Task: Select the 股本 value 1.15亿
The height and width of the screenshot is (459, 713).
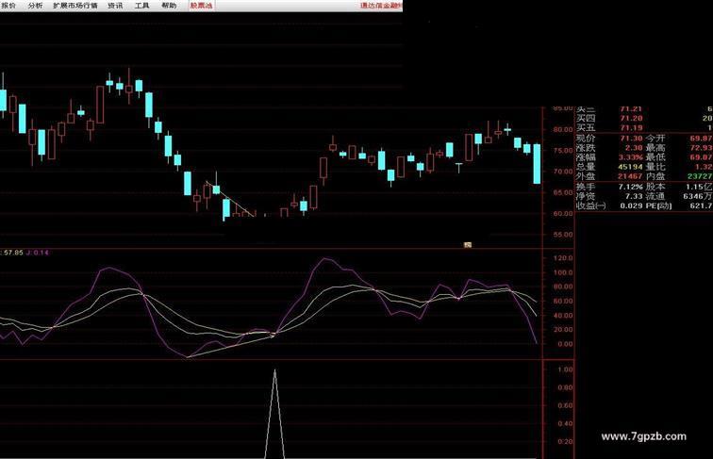Action: [699, 187]
